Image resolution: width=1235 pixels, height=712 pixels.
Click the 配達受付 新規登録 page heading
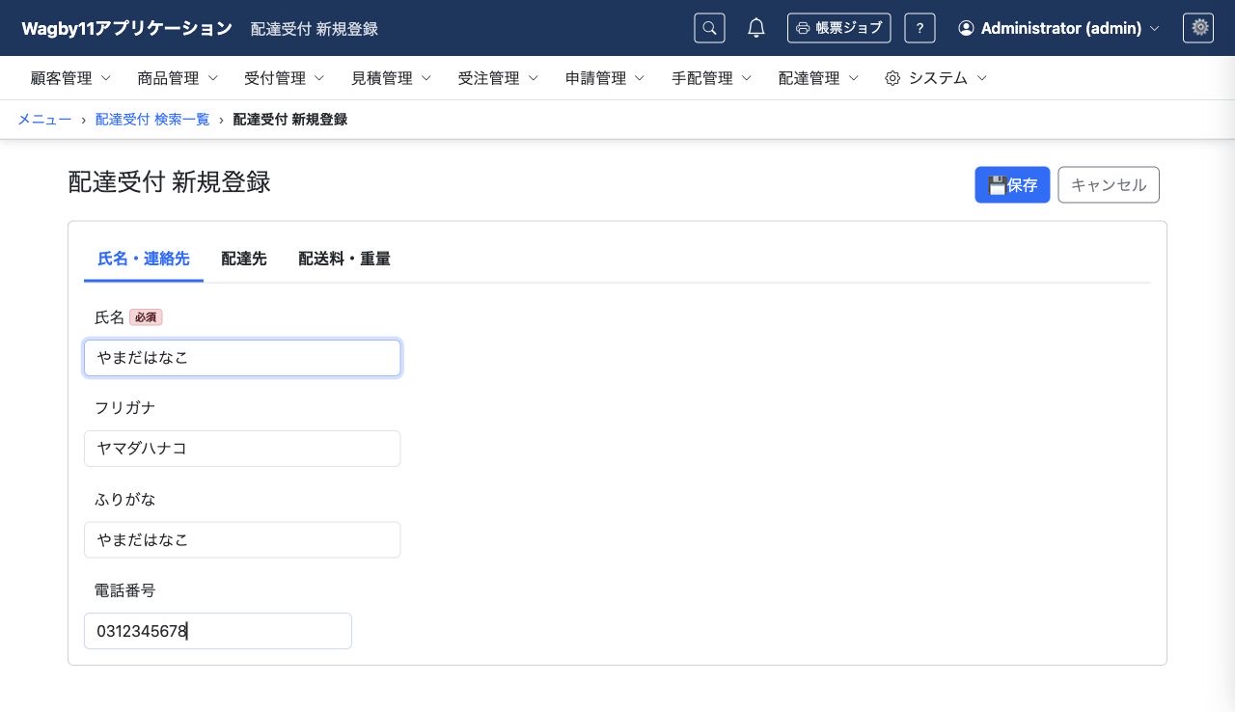(169, 182)
